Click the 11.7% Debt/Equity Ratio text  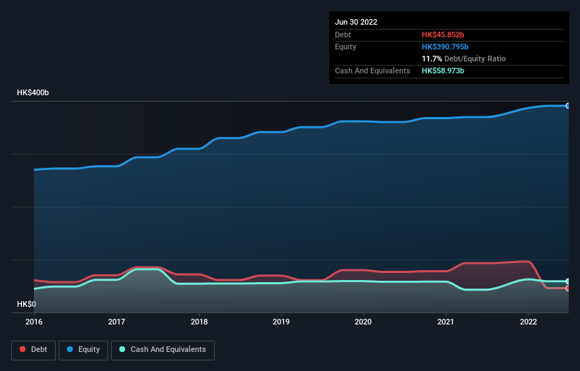[x=464, y=59]
